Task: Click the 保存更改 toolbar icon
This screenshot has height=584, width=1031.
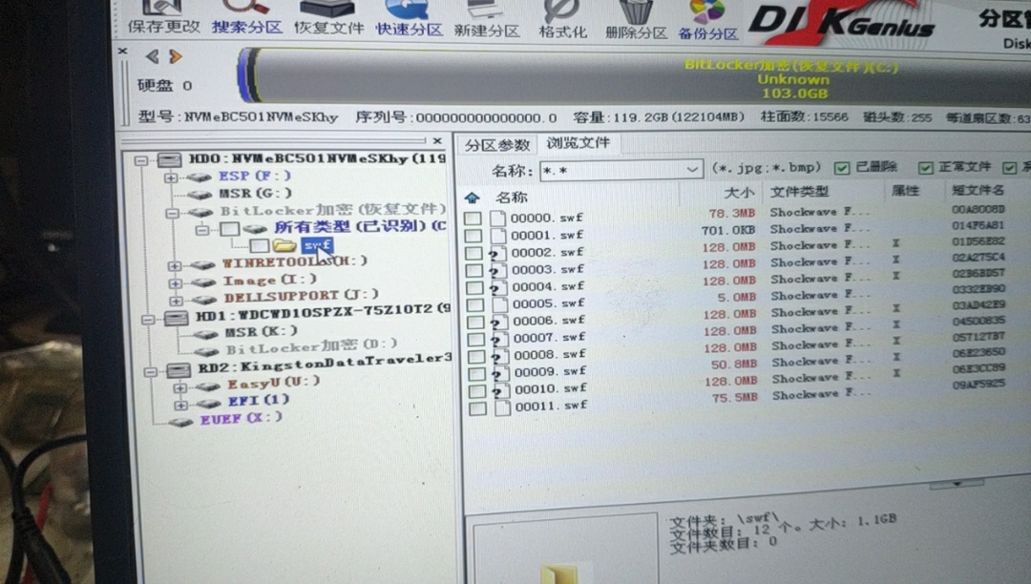Action: click(x=163, y=16)
